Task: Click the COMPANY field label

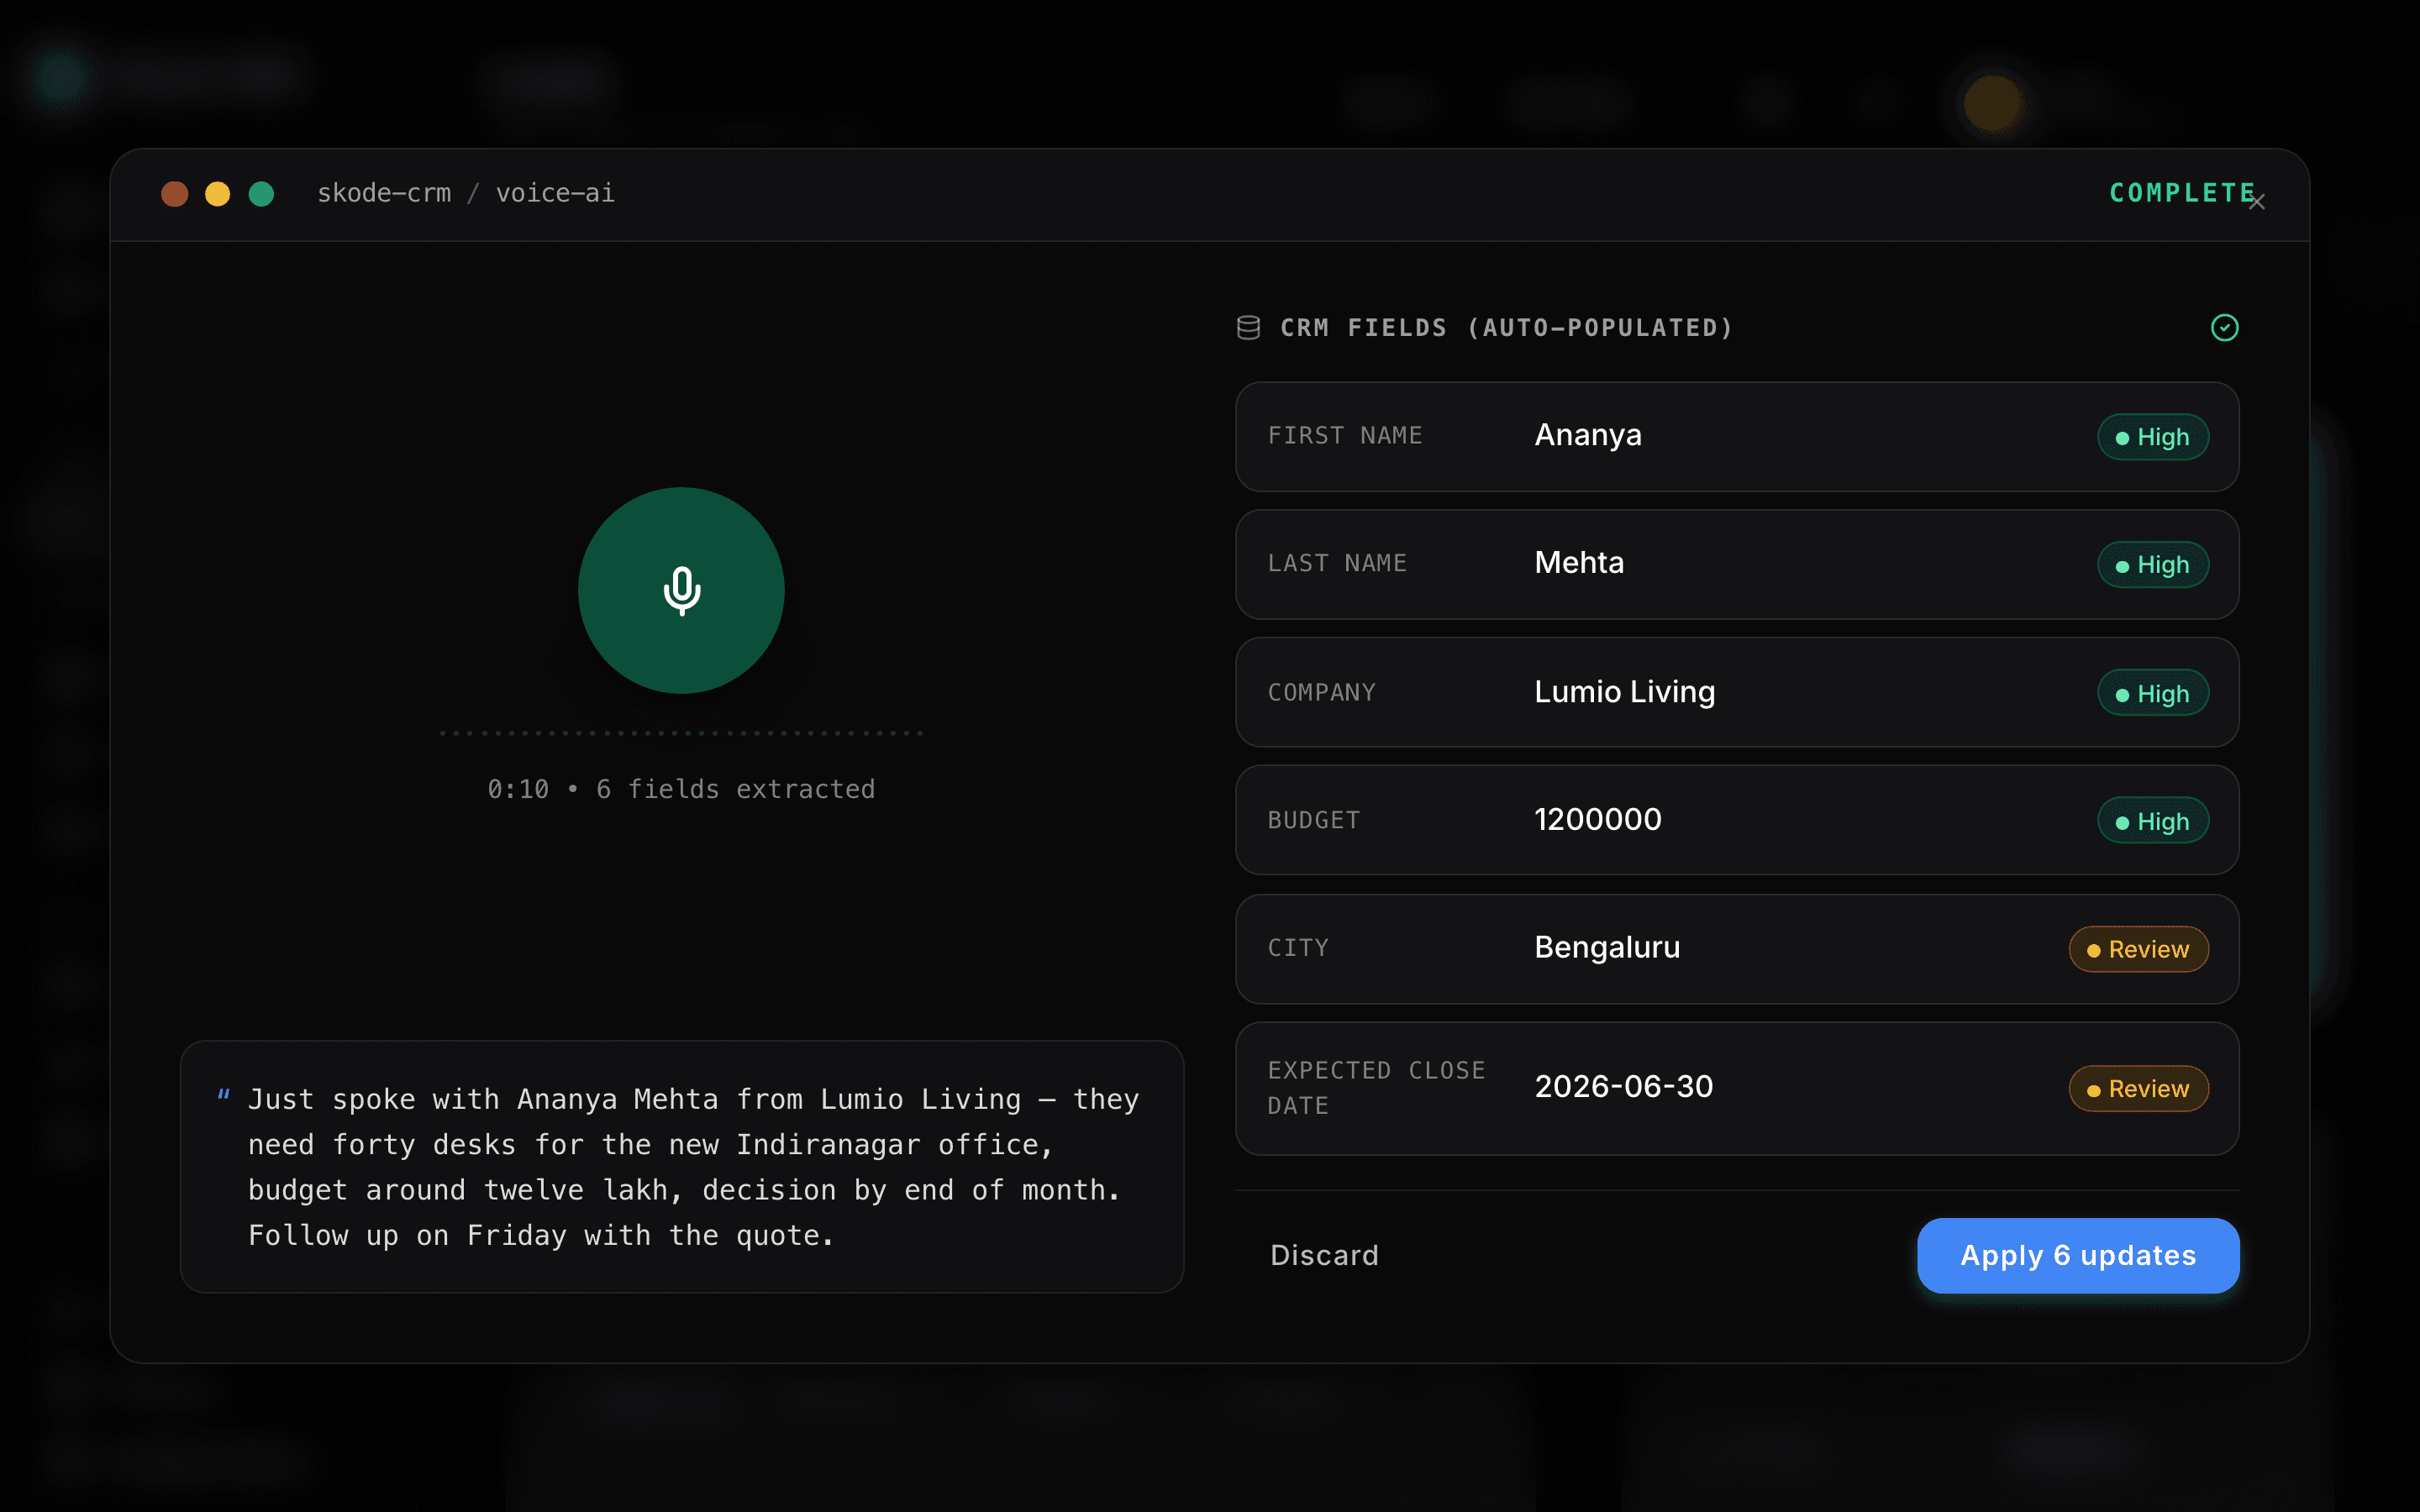Action: pos(1322,692)
